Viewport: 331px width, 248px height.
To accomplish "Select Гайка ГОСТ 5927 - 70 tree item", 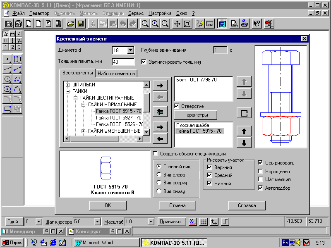I will pyautogui.click(x=118, y=118).
